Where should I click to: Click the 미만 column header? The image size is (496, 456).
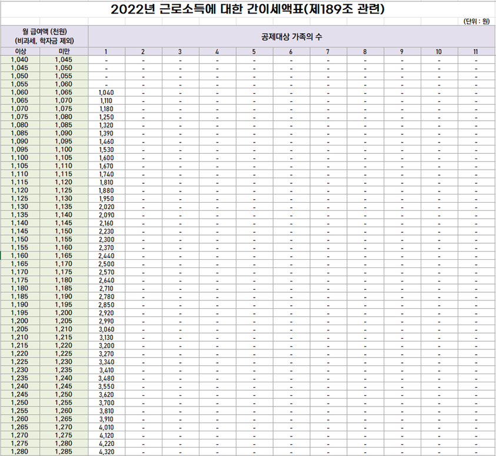click(64, 51)
